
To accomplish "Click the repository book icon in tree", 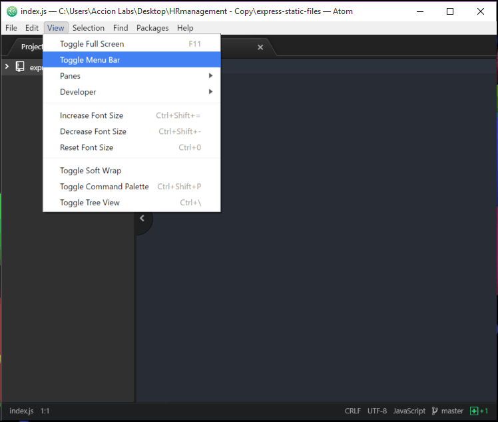I will [x=20, y=67].
